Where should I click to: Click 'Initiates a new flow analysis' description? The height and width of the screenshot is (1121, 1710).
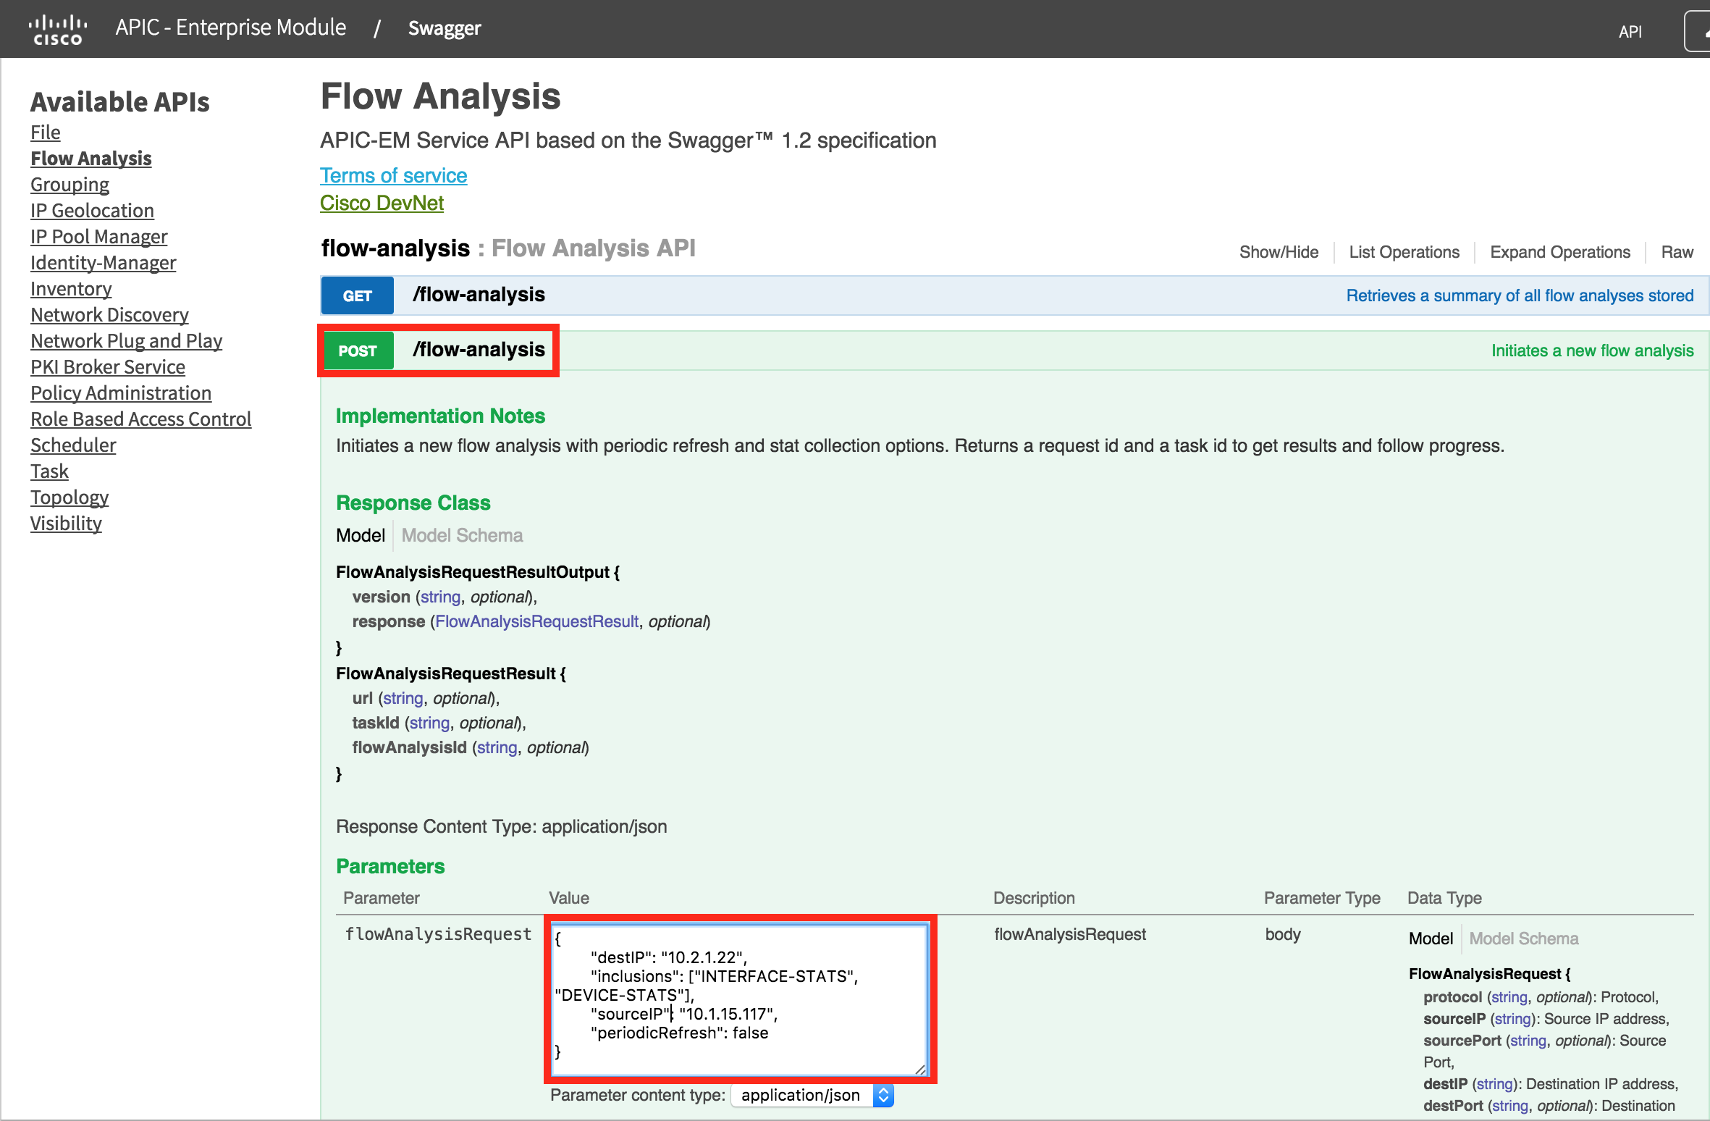click(x=1592, y=350)
